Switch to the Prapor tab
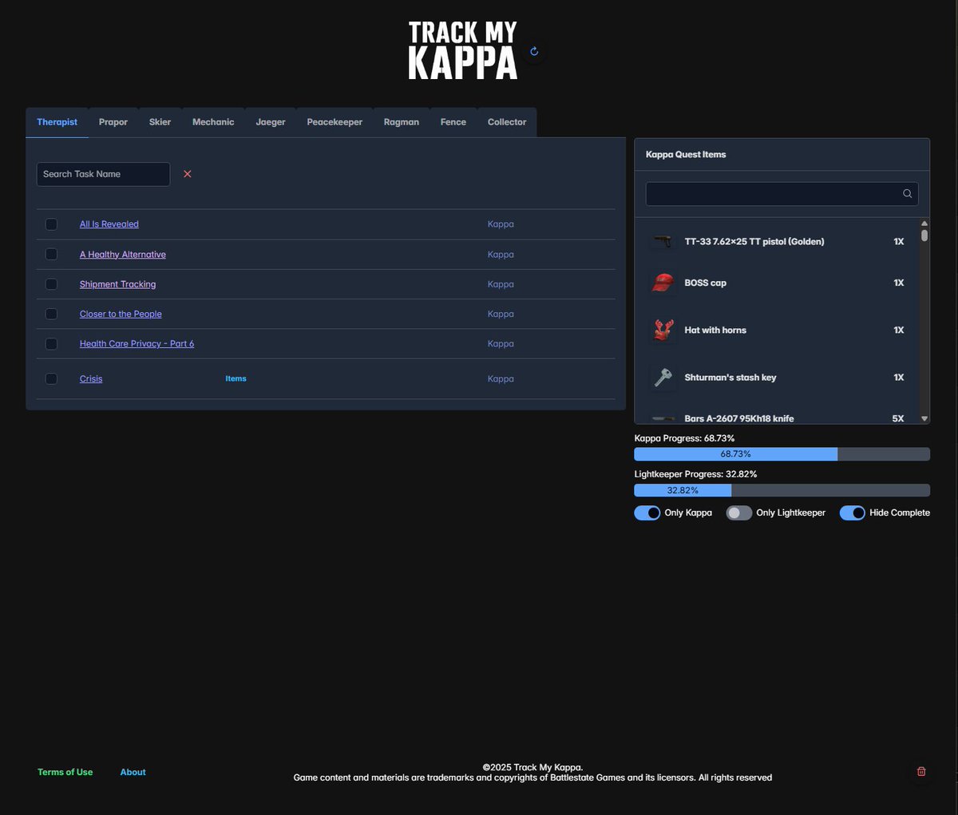The image size is (958, 815). [113, 122]
